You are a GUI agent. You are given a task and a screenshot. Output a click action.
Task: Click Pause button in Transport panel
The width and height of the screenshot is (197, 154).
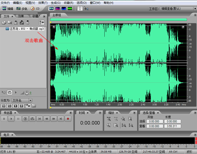(x=18, y=119)
